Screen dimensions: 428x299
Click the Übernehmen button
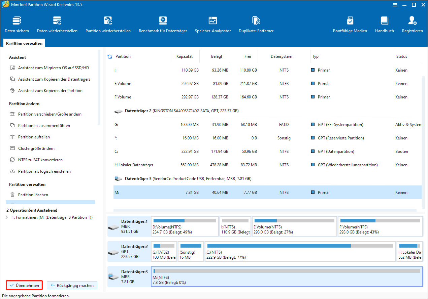(25, 285)
